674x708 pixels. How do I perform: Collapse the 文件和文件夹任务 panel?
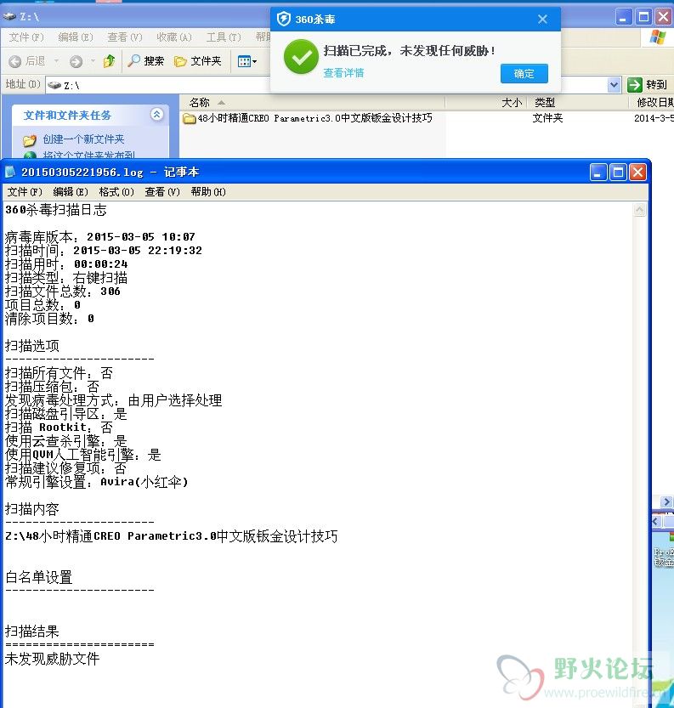[156, 114]
